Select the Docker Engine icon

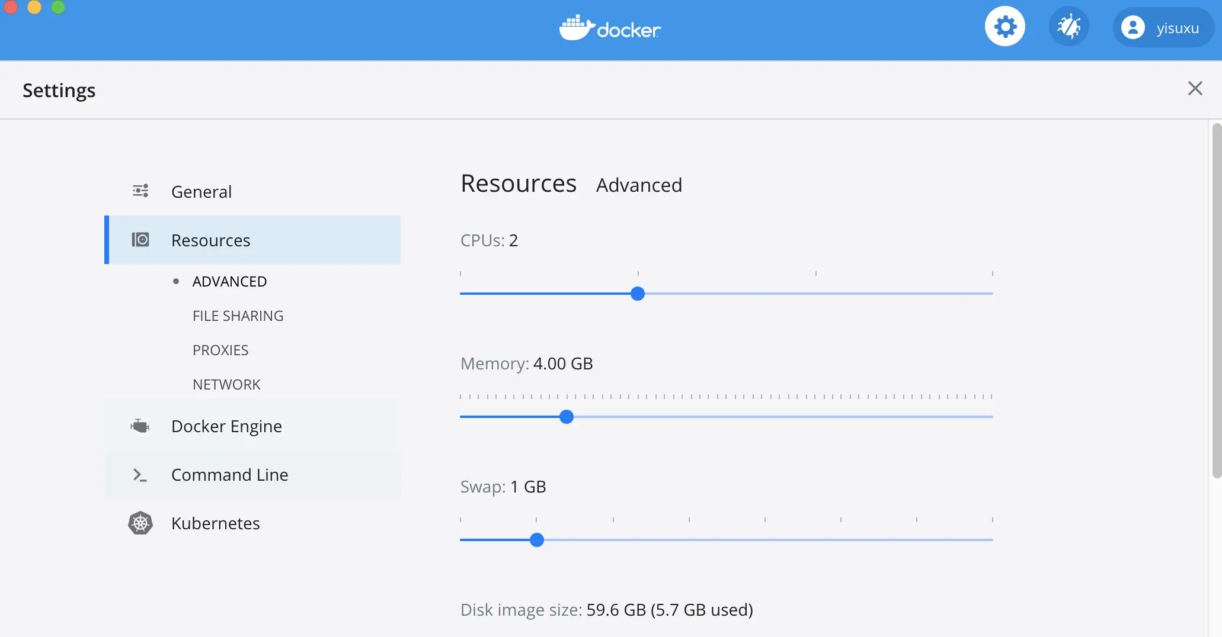pyautogui.click(x=140, y=426)
